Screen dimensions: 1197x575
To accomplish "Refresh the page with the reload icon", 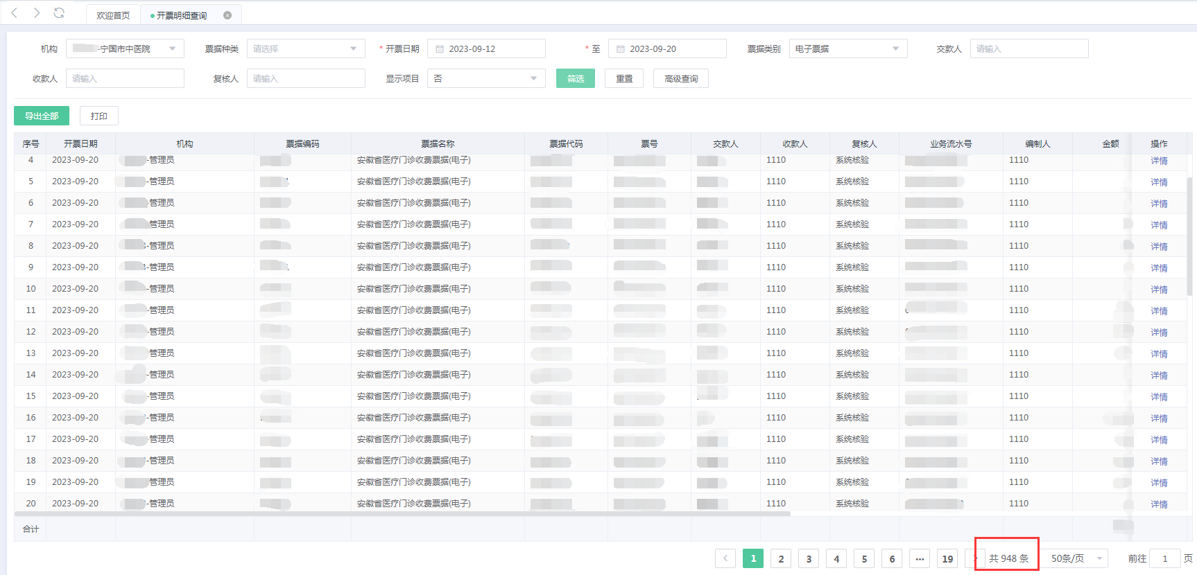I will (x=59, y=13).
